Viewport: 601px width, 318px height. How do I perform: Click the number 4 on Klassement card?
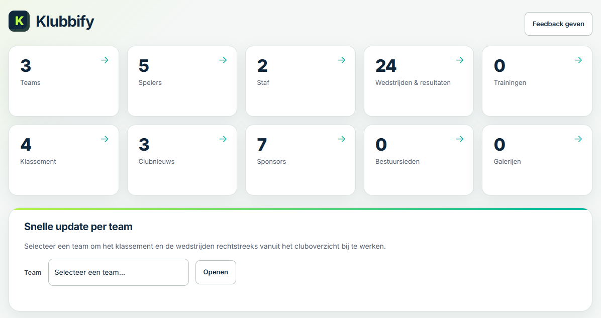click(26, 145)
